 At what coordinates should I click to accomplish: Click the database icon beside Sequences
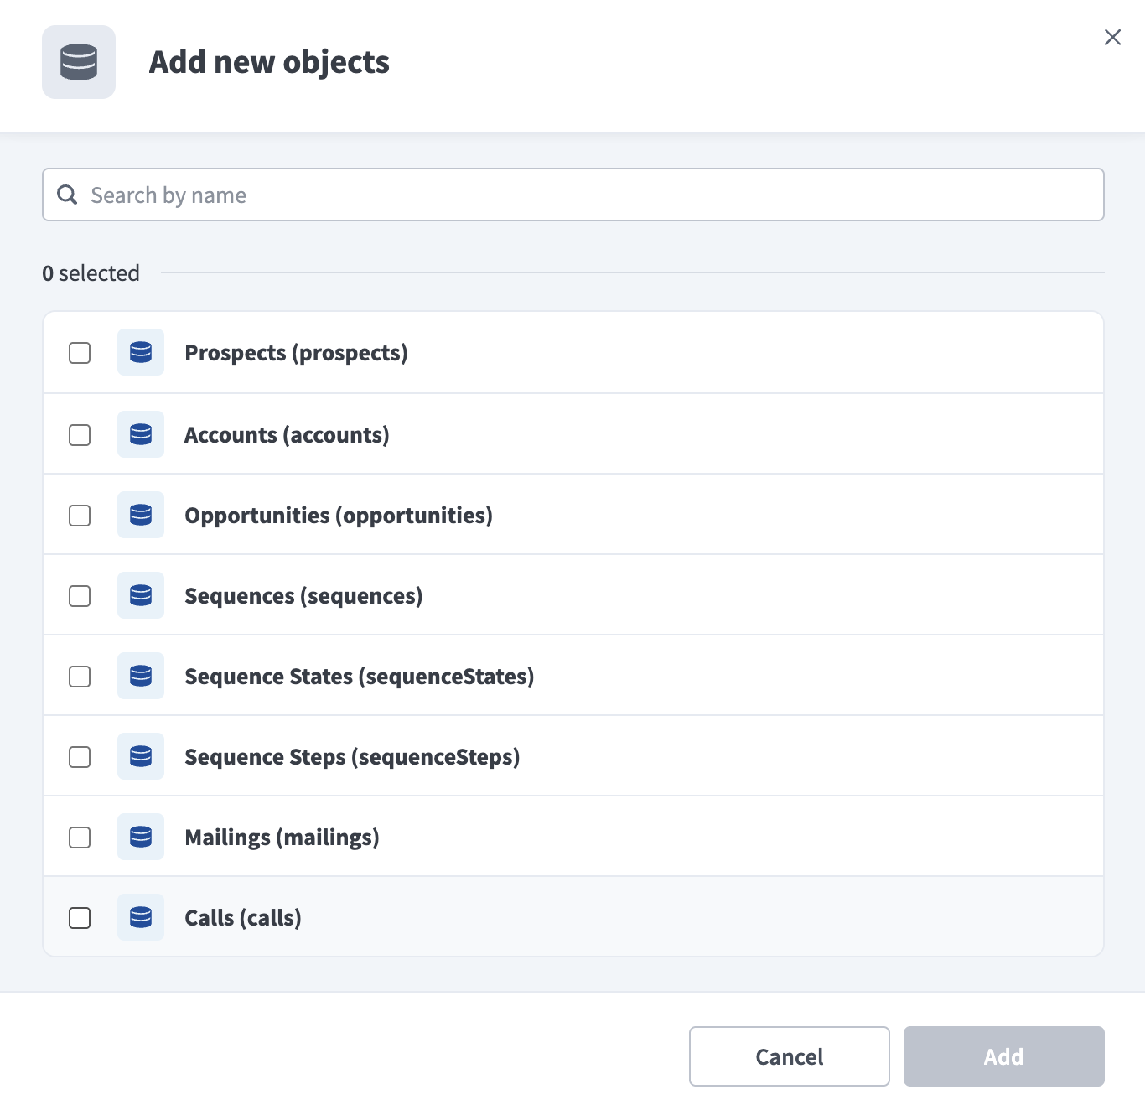[x=141, y=595]
